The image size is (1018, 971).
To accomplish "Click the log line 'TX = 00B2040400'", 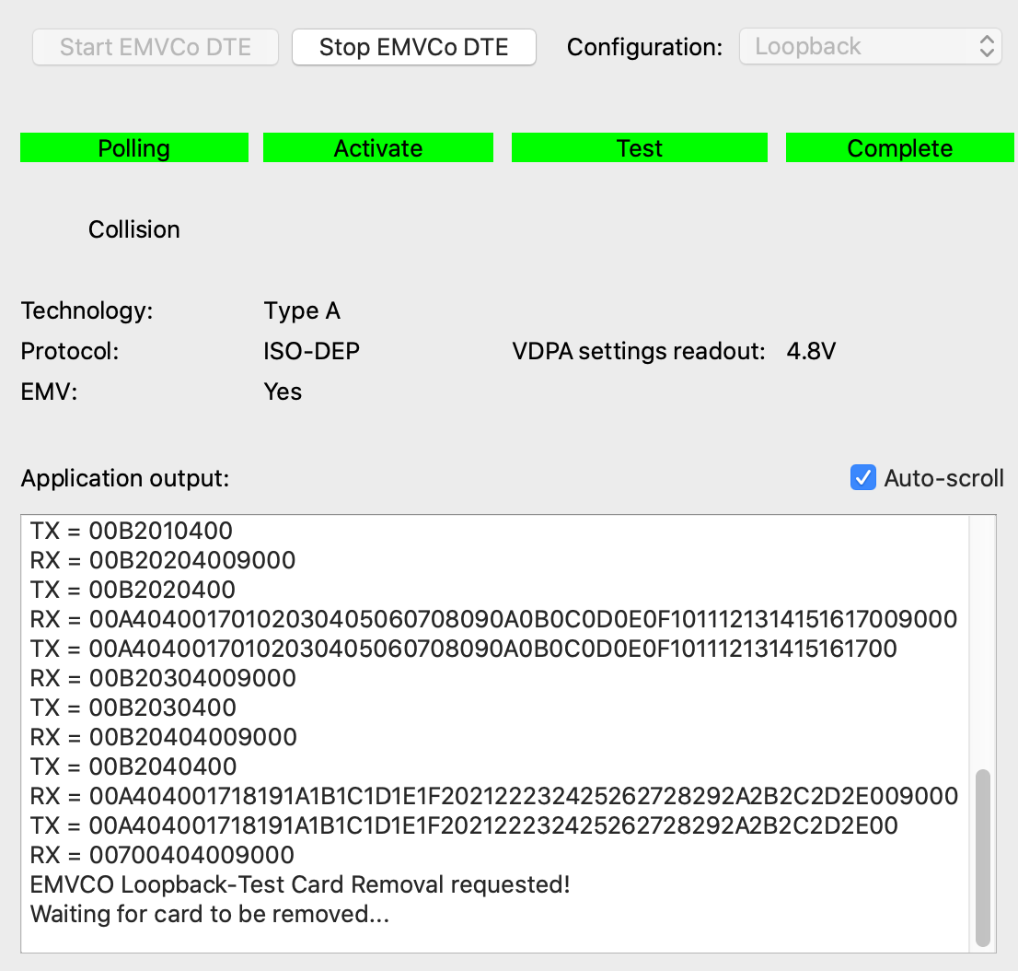I will (133, 766).
